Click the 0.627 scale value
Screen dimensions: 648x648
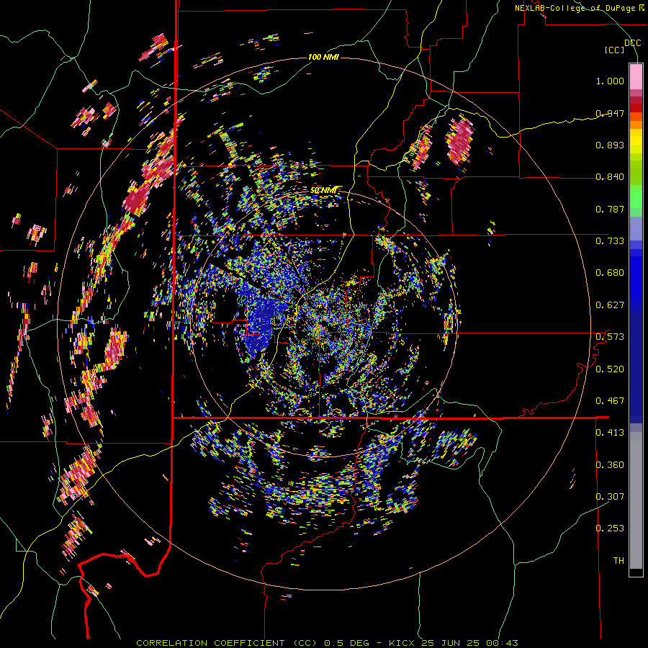coord(610,305)
